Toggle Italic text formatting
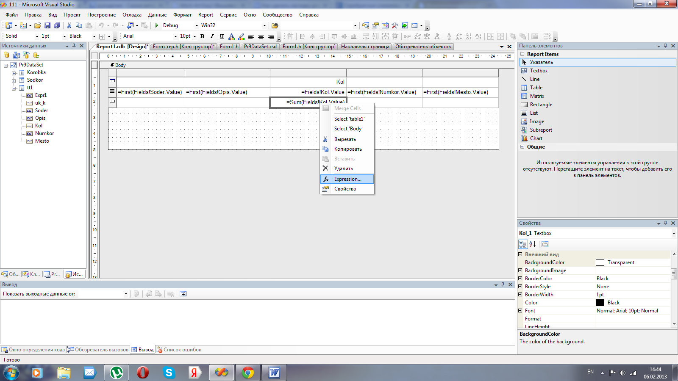Viewport: 678px width, 381px height. (212, 36)
